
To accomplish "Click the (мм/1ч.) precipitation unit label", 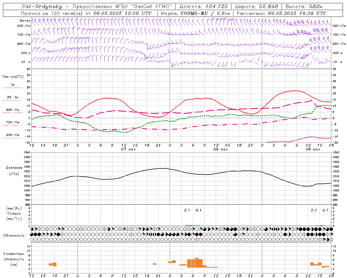I will point(14,219).
